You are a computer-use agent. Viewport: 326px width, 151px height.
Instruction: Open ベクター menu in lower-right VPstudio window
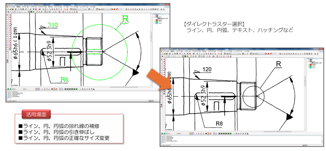pos(187,51)
